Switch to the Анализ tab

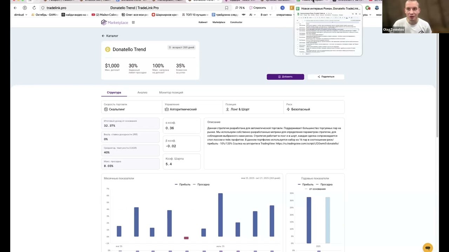pos(142,92)
